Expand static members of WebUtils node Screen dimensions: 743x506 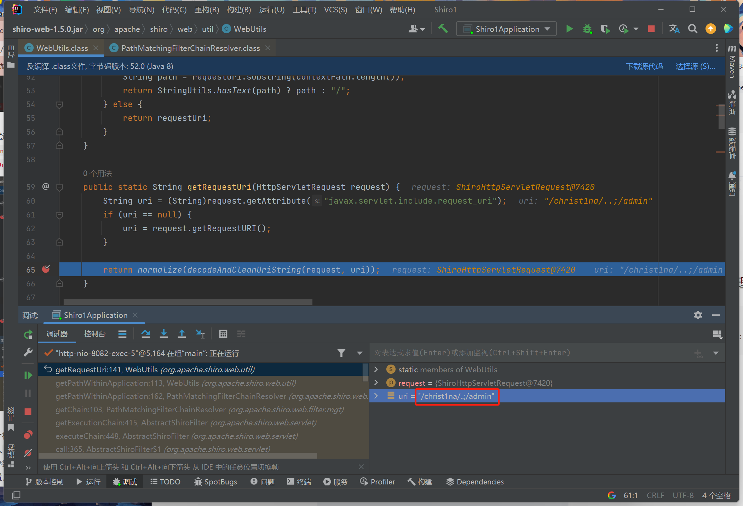(376, 370)
